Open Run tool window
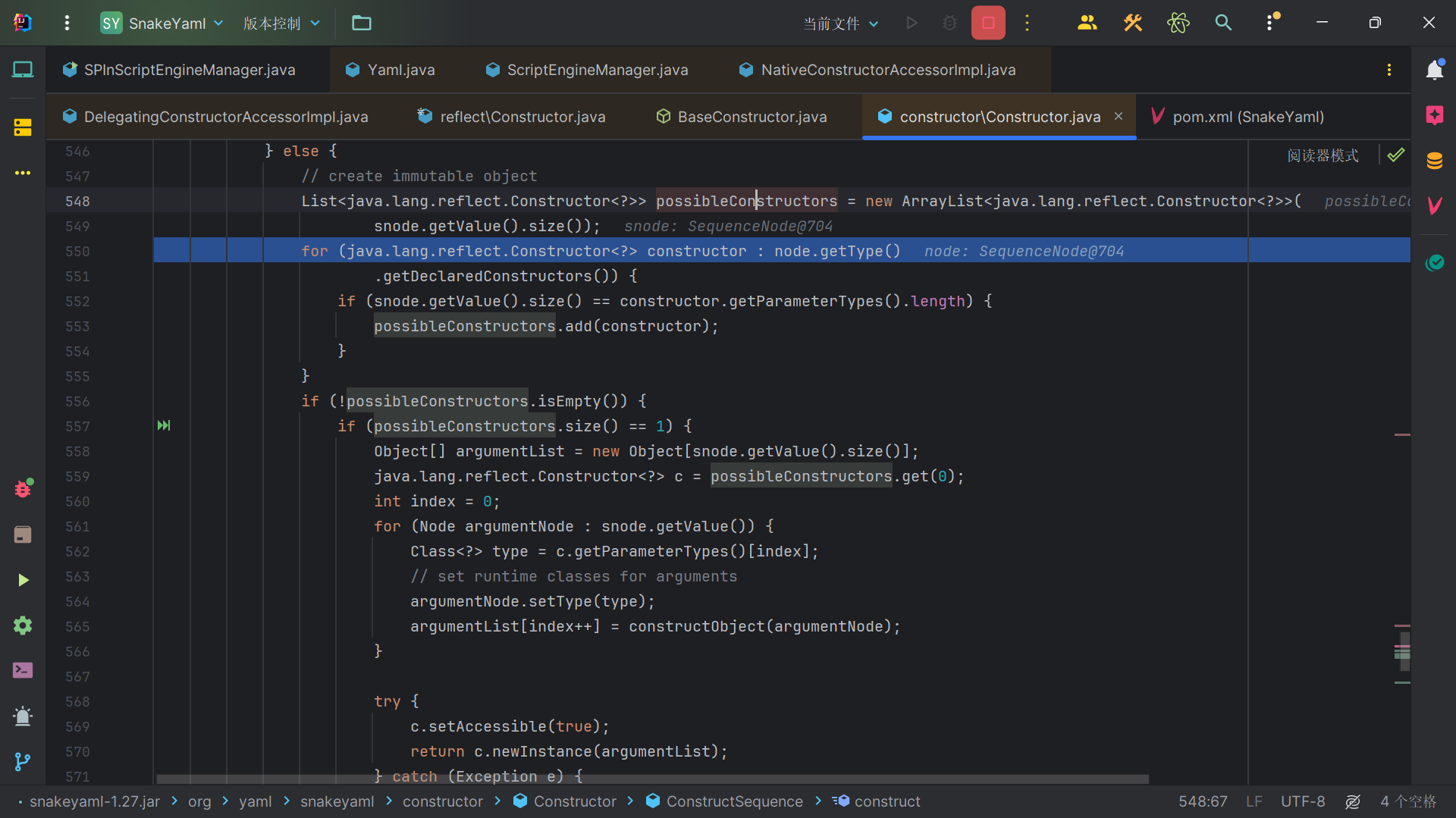Screen dimensions: 1456x818 pyautogui.click(x=23, y=580)
